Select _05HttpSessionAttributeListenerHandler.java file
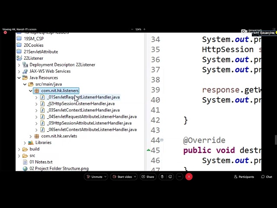This screenshot has height=208, width=277. 89,123
